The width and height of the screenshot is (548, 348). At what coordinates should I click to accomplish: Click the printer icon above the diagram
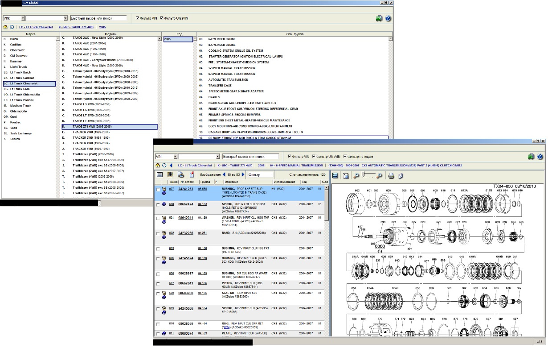[x=391, y=176]
